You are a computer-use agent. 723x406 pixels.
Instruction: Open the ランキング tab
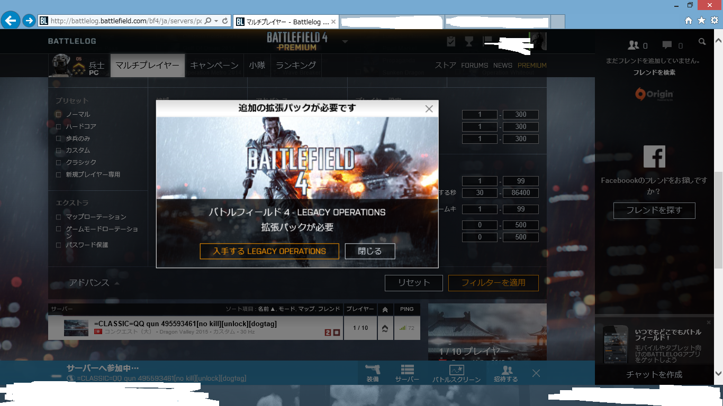tap(296, 66)
